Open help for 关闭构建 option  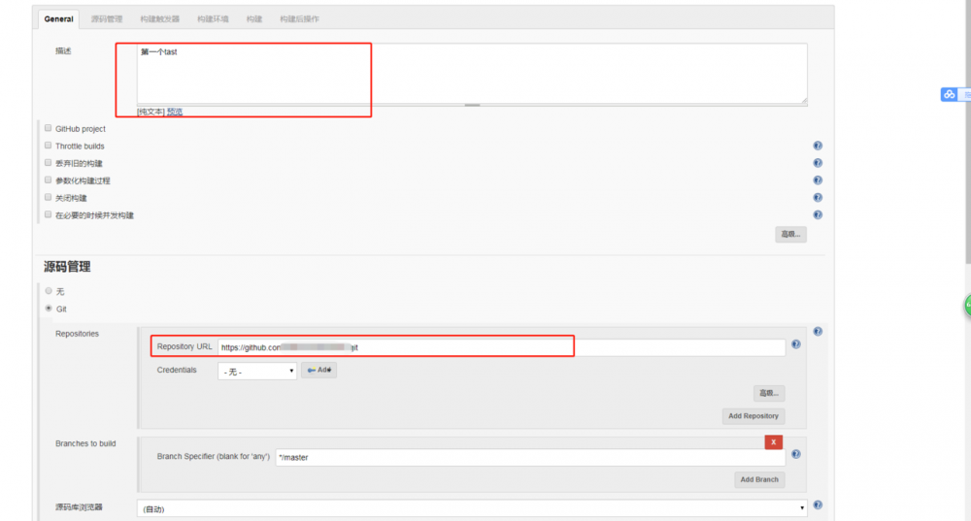(x=818, y=198)
